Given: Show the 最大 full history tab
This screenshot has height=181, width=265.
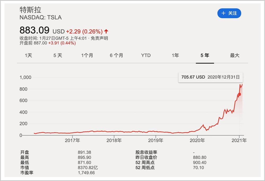Looking at the screenshot, I should 235,55.
